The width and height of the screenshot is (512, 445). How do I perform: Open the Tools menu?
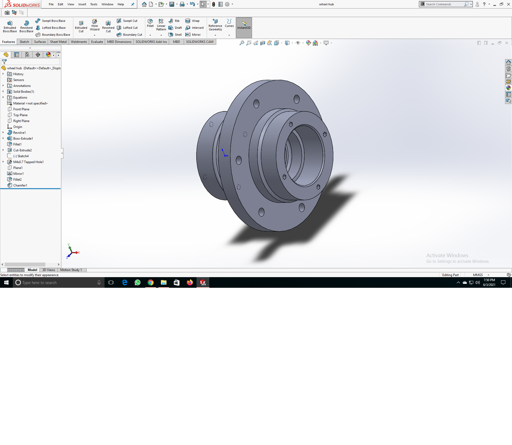pos(94,4)
